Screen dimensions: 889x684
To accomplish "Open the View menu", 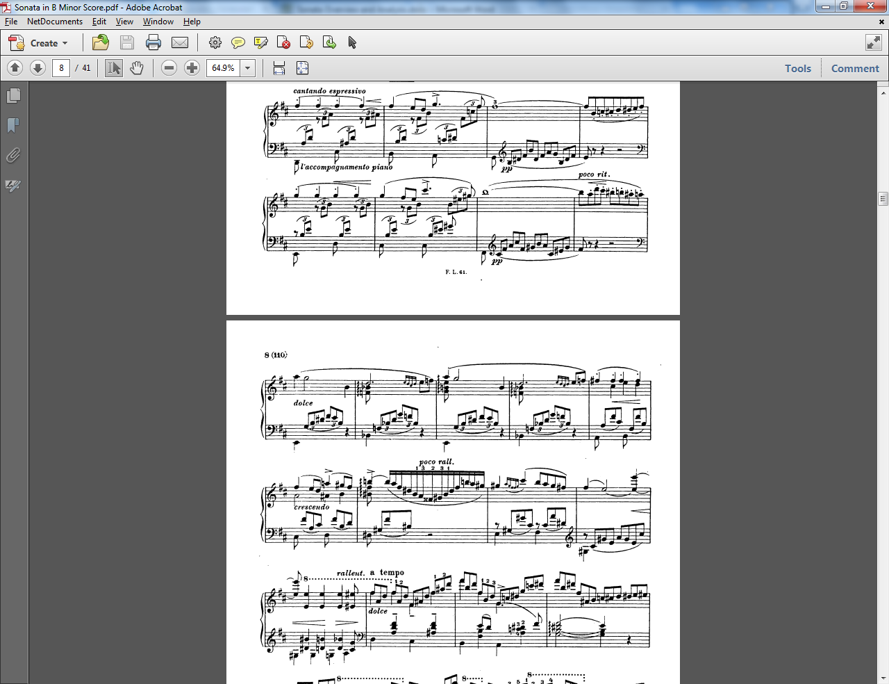I will pos(124,22).
